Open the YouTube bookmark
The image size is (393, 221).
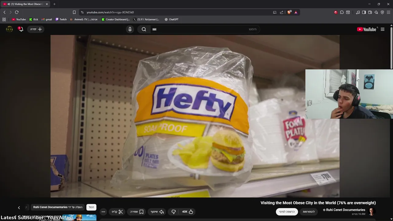tap(19, 19)
